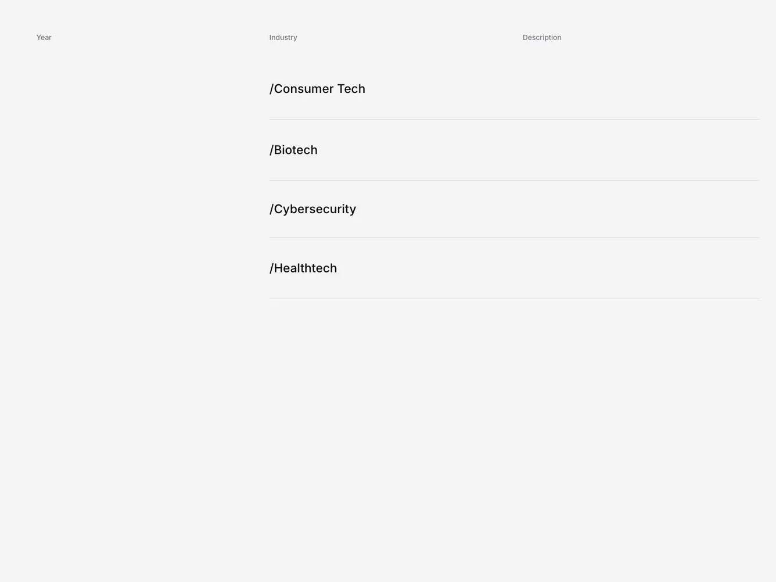Click the Description column header
The height and width of the screenshot is (582, 776).
[x=542, y=37]
